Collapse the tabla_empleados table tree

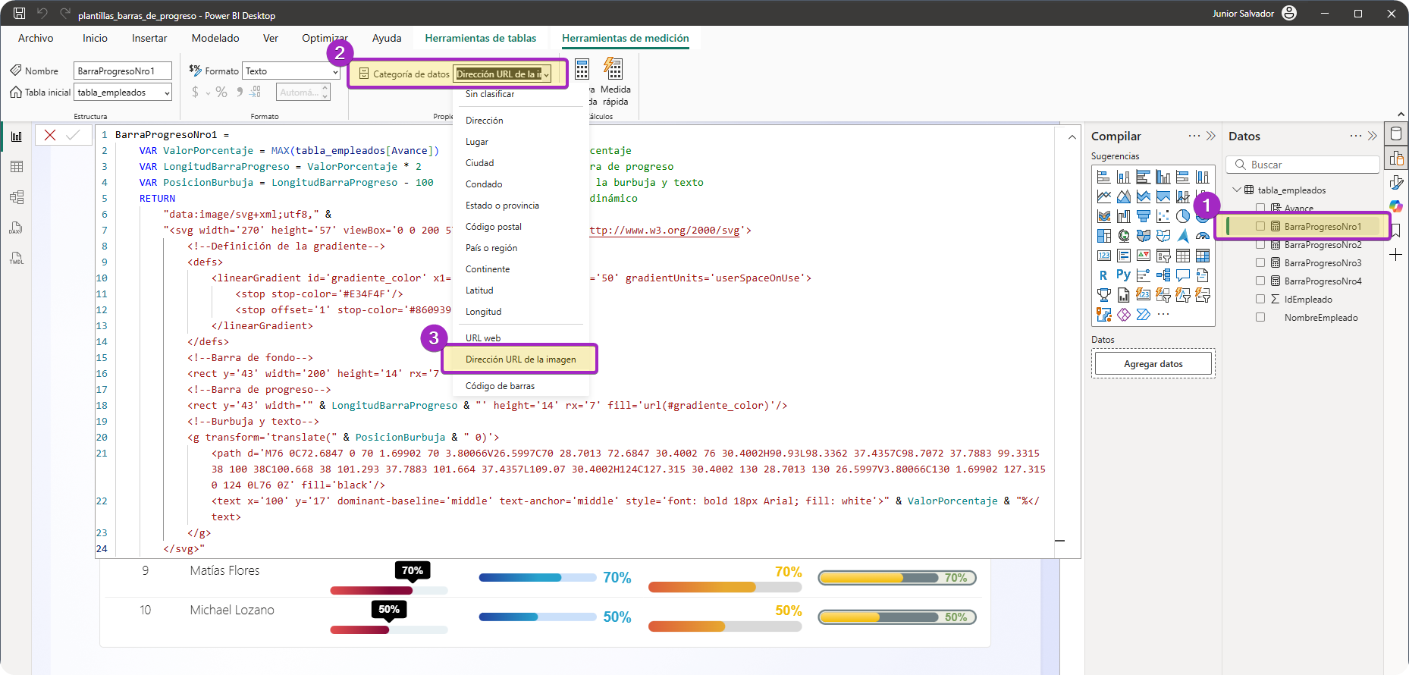(x=1237, y=190)
